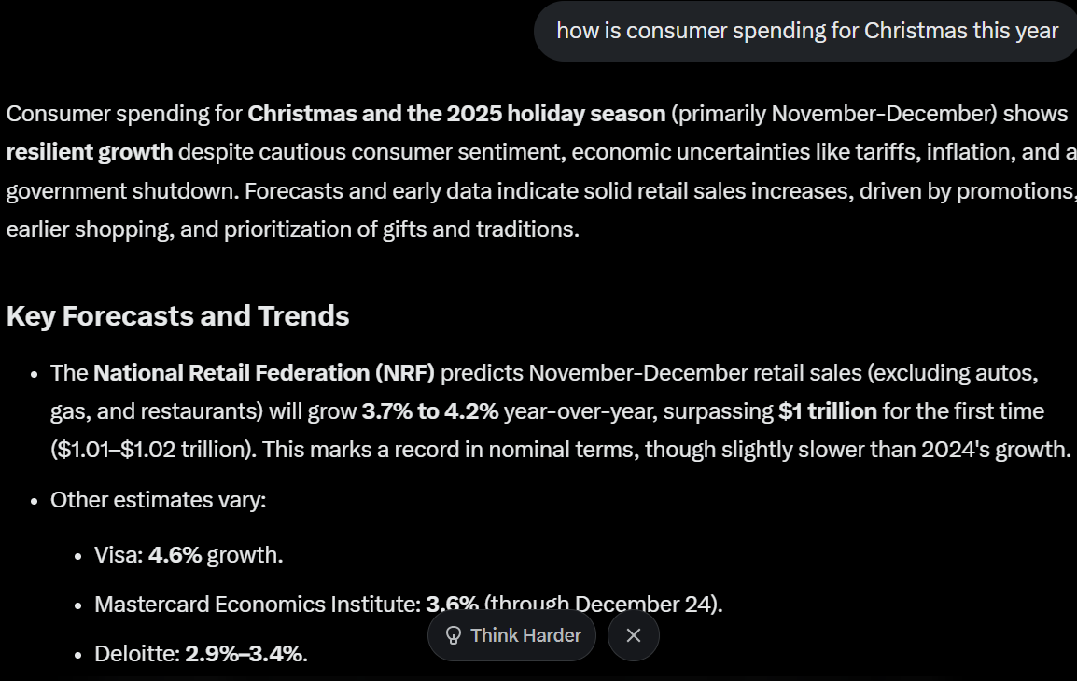Click the bold National Retail Federation (NRF) text
The height and width of the screenshot is (681, 1077).
[264, 373]
